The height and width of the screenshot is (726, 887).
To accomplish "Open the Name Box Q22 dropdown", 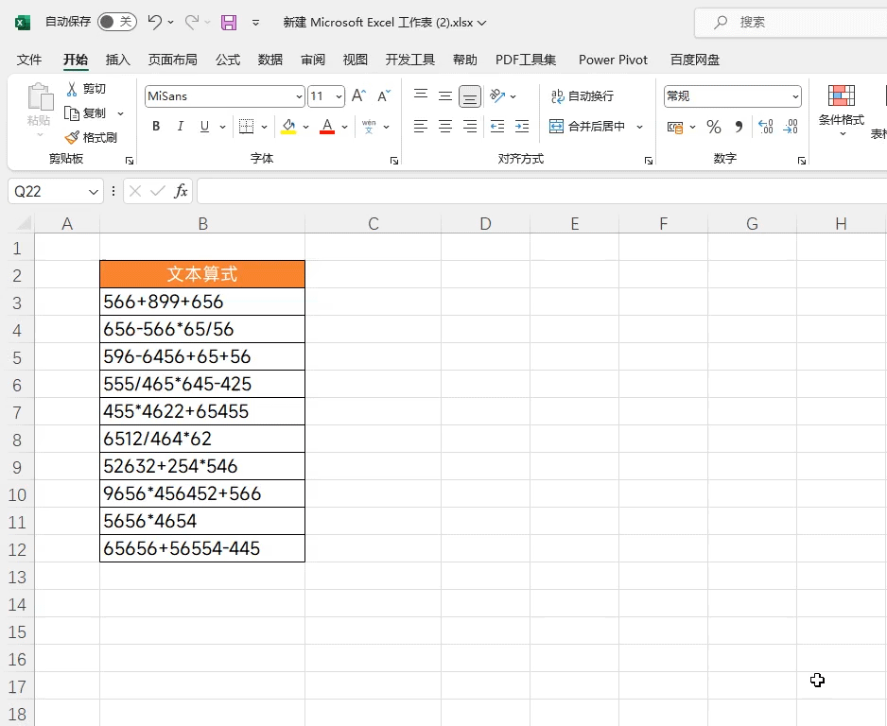I will (94, 192).
